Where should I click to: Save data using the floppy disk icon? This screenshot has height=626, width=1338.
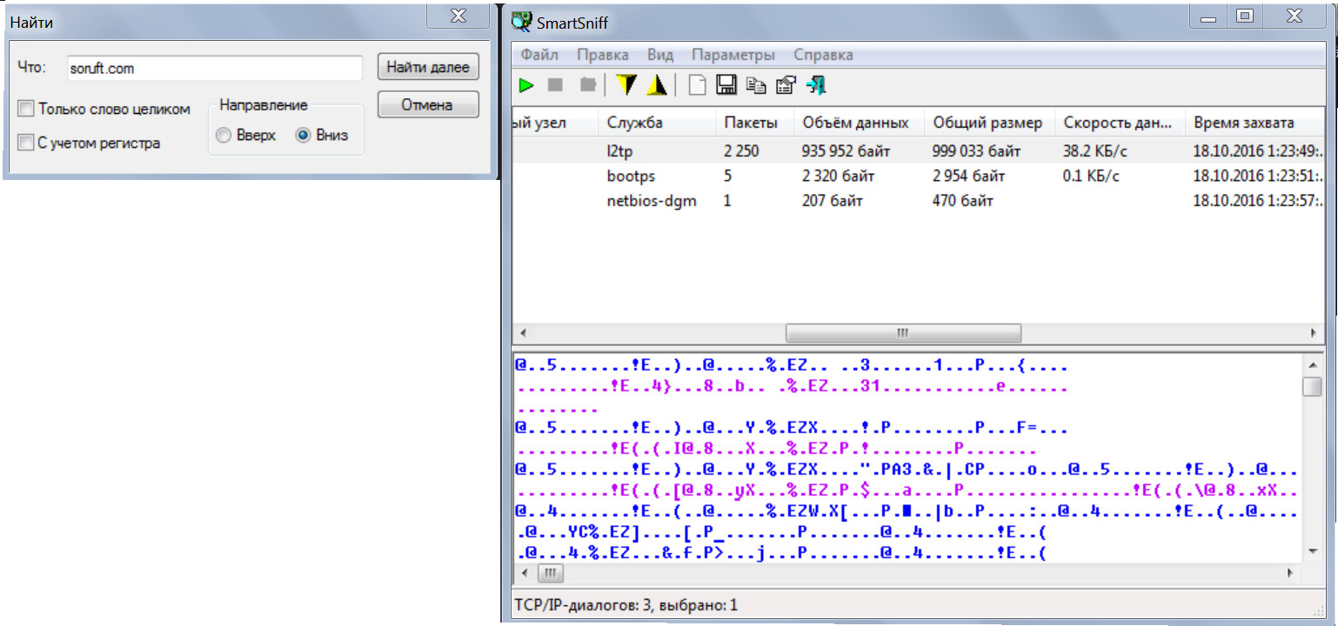click(x=726, y=84)
